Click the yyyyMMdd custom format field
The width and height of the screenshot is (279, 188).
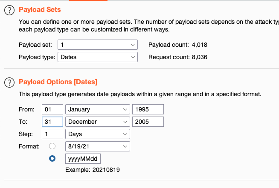coord(83,159)
